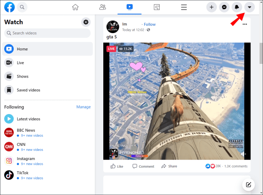Select Home in Watch sidebar
Viewport: 263px width, 195px height.
click(48, 49)
